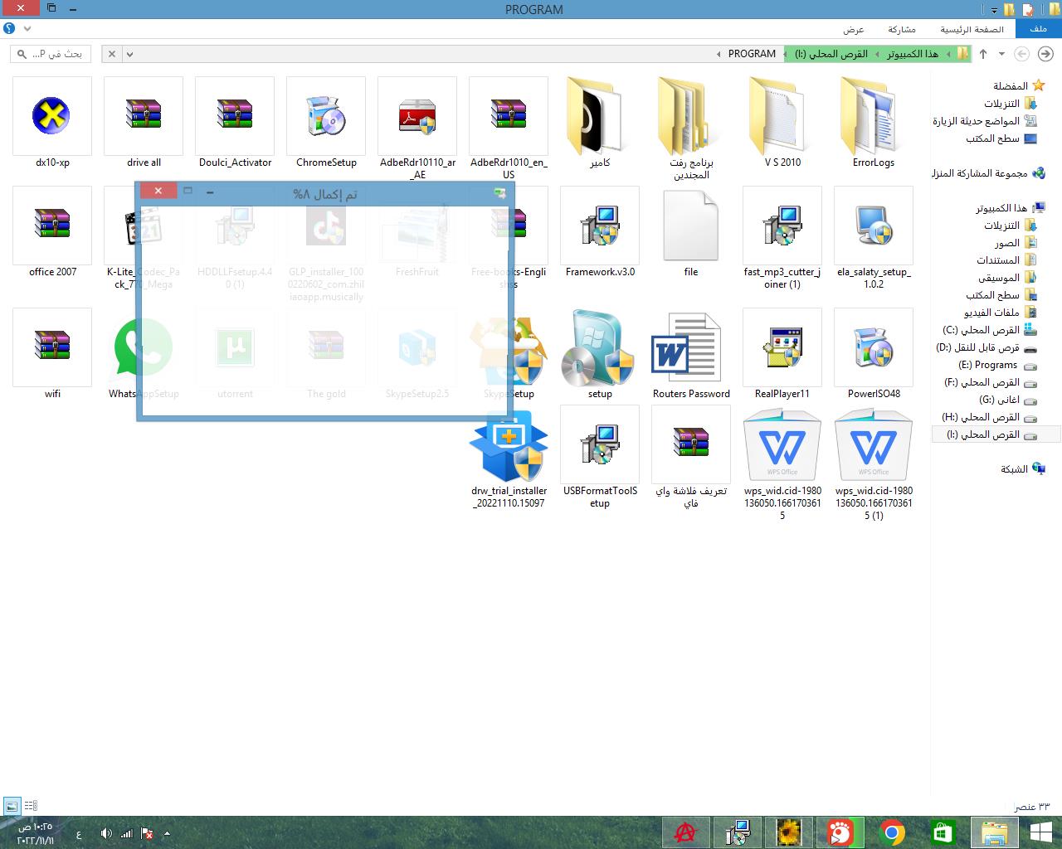Open the مشاركة (Share) ribbon tab

[902, 29]
